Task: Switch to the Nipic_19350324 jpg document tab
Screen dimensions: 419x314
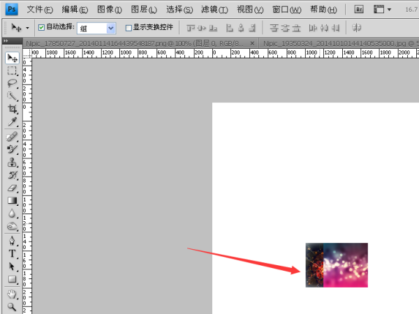Action: click(x=339, y=43)
